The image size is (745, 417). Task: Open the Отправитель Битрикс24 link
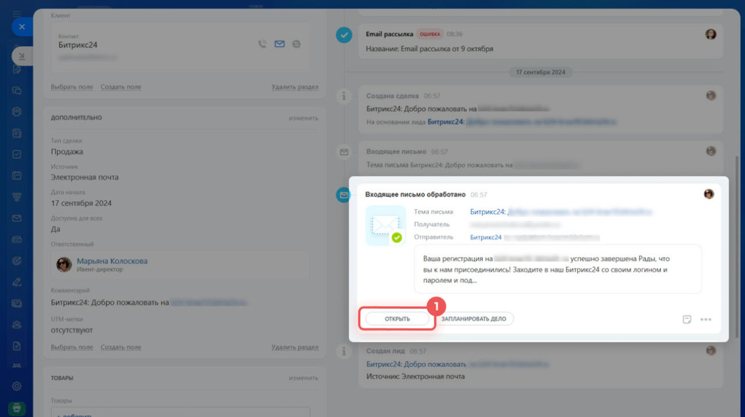[x=486, y=238]
